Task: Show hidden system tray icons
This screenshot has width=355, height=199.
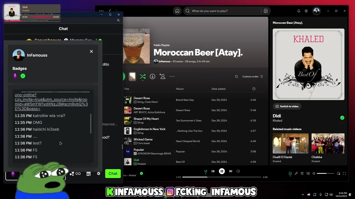Action: [x=303, y=195]
